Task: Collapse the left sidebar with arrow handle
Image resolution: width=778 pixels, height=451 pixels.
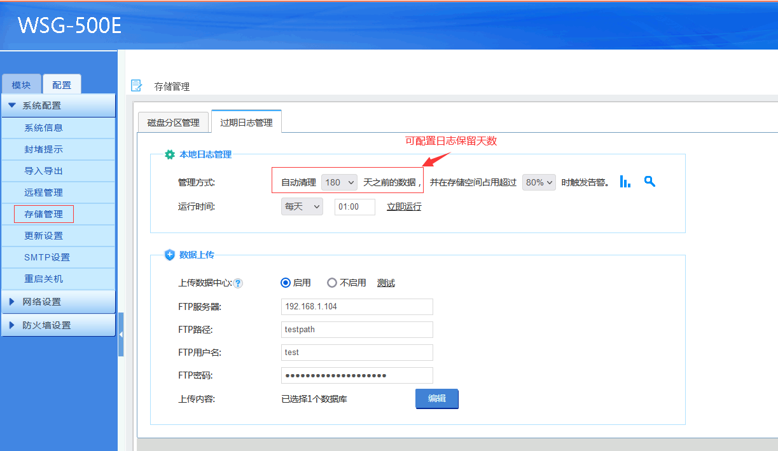Action: pos(121,334)
